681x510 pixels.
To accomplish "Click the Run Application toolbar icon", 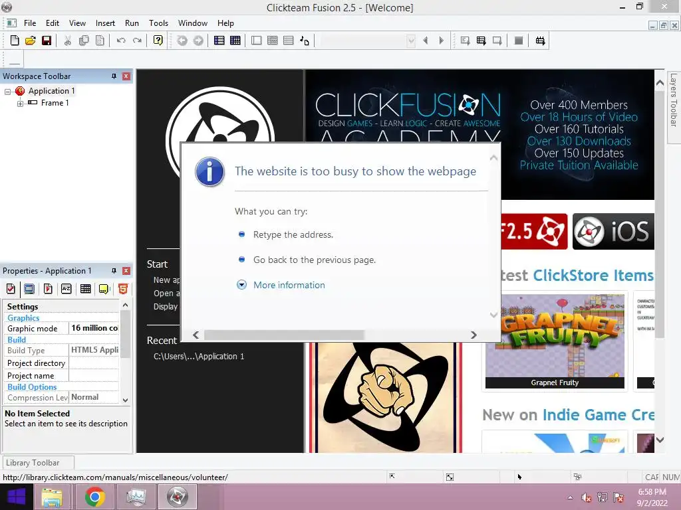I will click(481, 41).
